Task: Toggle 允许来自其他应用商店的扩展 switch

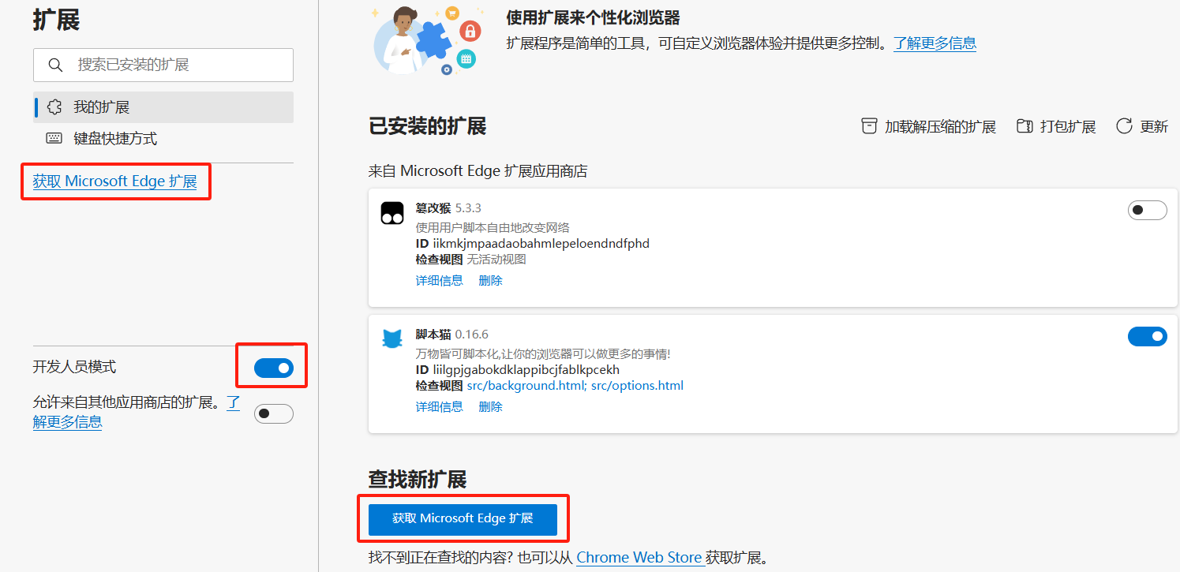Action: [274, 413]
